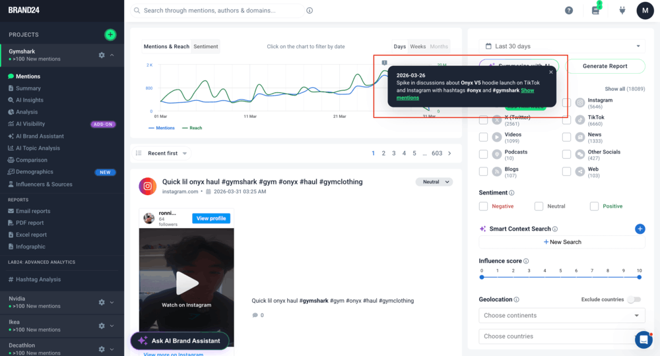The height and width of the screenshot is (356, 660).
Task: Open the Recent first sort dropdown
Action: pyautogui.click(x=163, y=154)
